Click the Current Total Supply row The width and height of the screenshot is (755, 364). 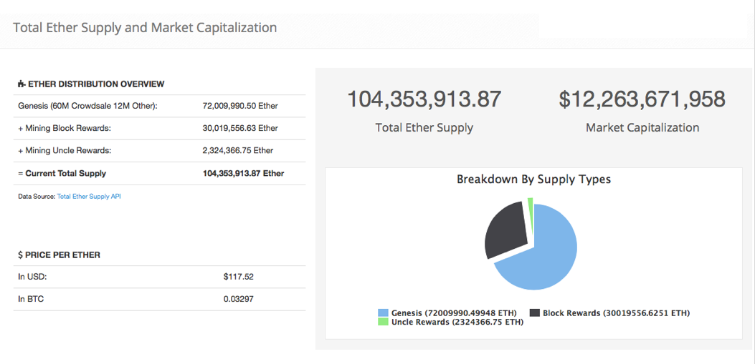pyautogui.click(x=158, y=173)
